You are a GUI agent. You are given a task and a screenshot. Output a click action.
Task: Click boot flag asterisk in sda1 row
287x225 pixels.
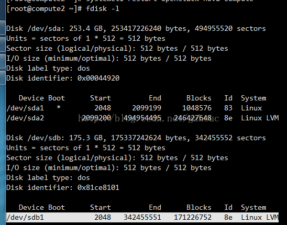(59, 107)
